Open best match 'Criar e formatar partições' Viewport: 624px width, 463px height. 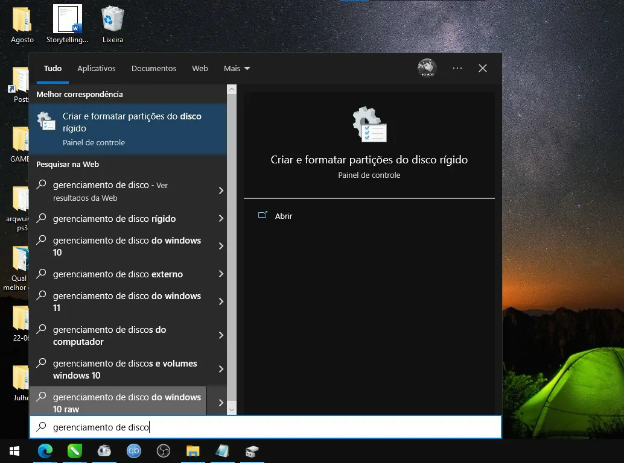click(x=128, y=129)
